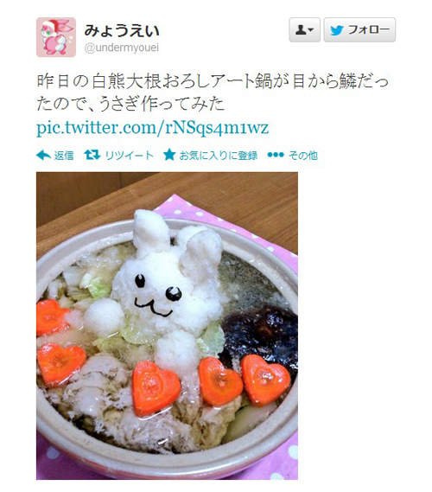Click the 返信 reply text
Image resolution: width=432 pixels, height=492 pixels.
[x=64, y=156]
